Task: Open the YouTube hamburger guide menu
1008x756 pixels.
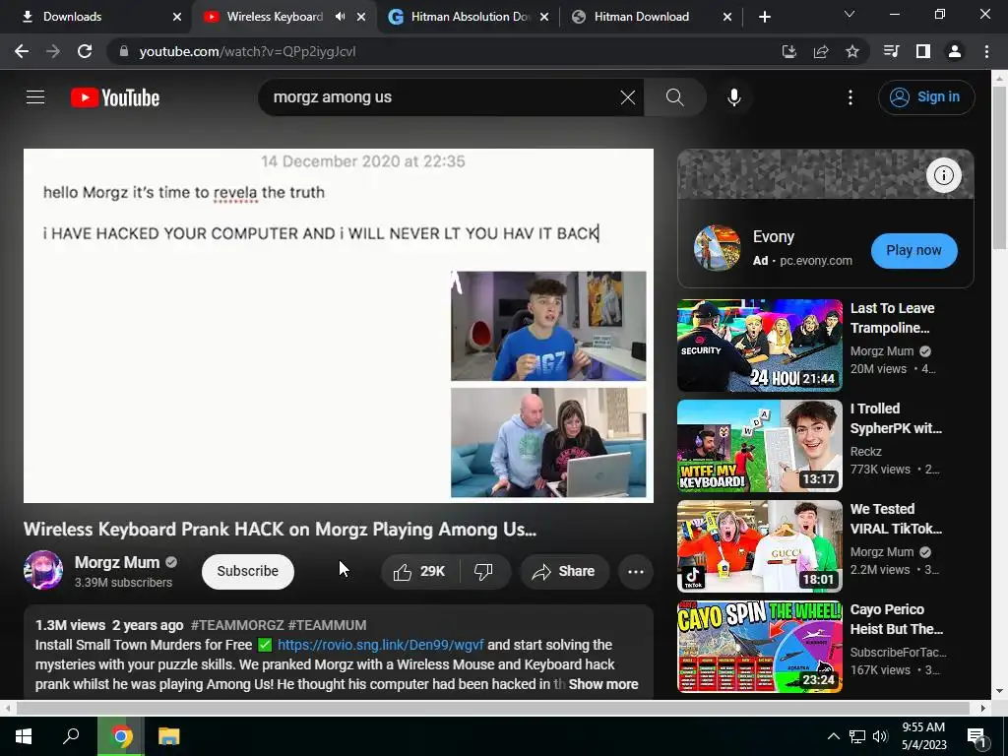Action: (x=35, y=97)
